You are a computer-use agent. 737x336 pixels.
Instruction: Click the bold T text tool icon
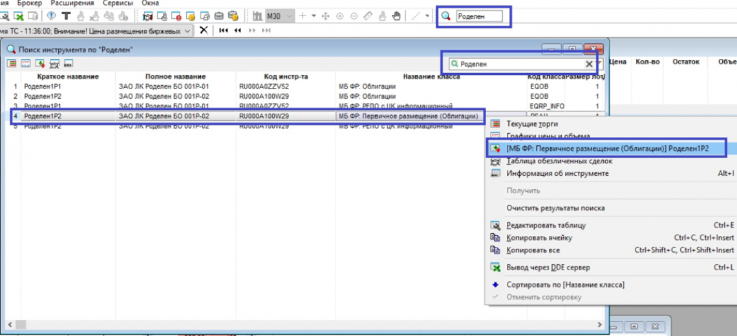65,16
